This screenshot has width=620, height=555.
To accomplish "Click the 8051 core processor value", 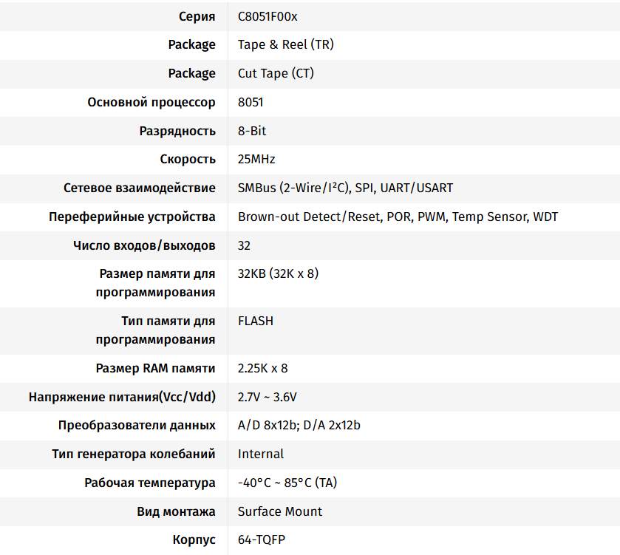I will point(251,102).
